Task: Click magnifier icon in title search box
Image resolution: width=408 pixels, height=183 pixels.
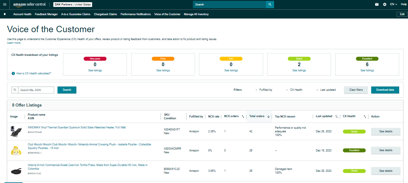Action: 15,90
